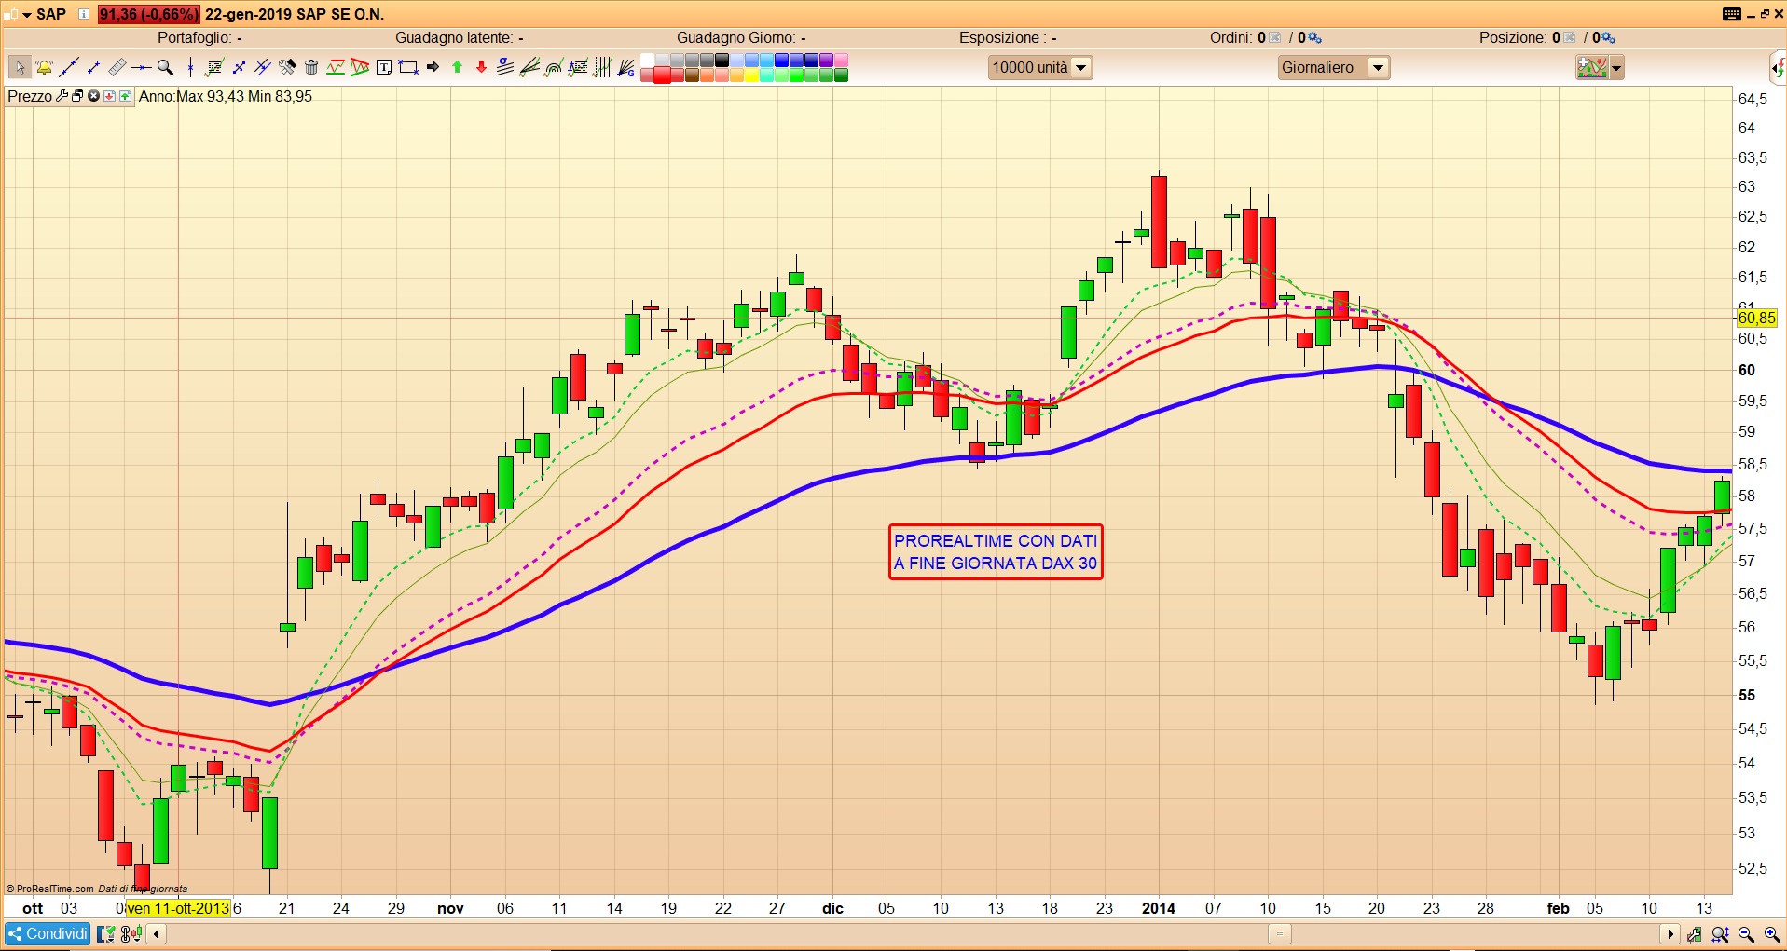Insert a green up arrow marker
Screen dimensions: 1787x951
click(x=457, y=67)
